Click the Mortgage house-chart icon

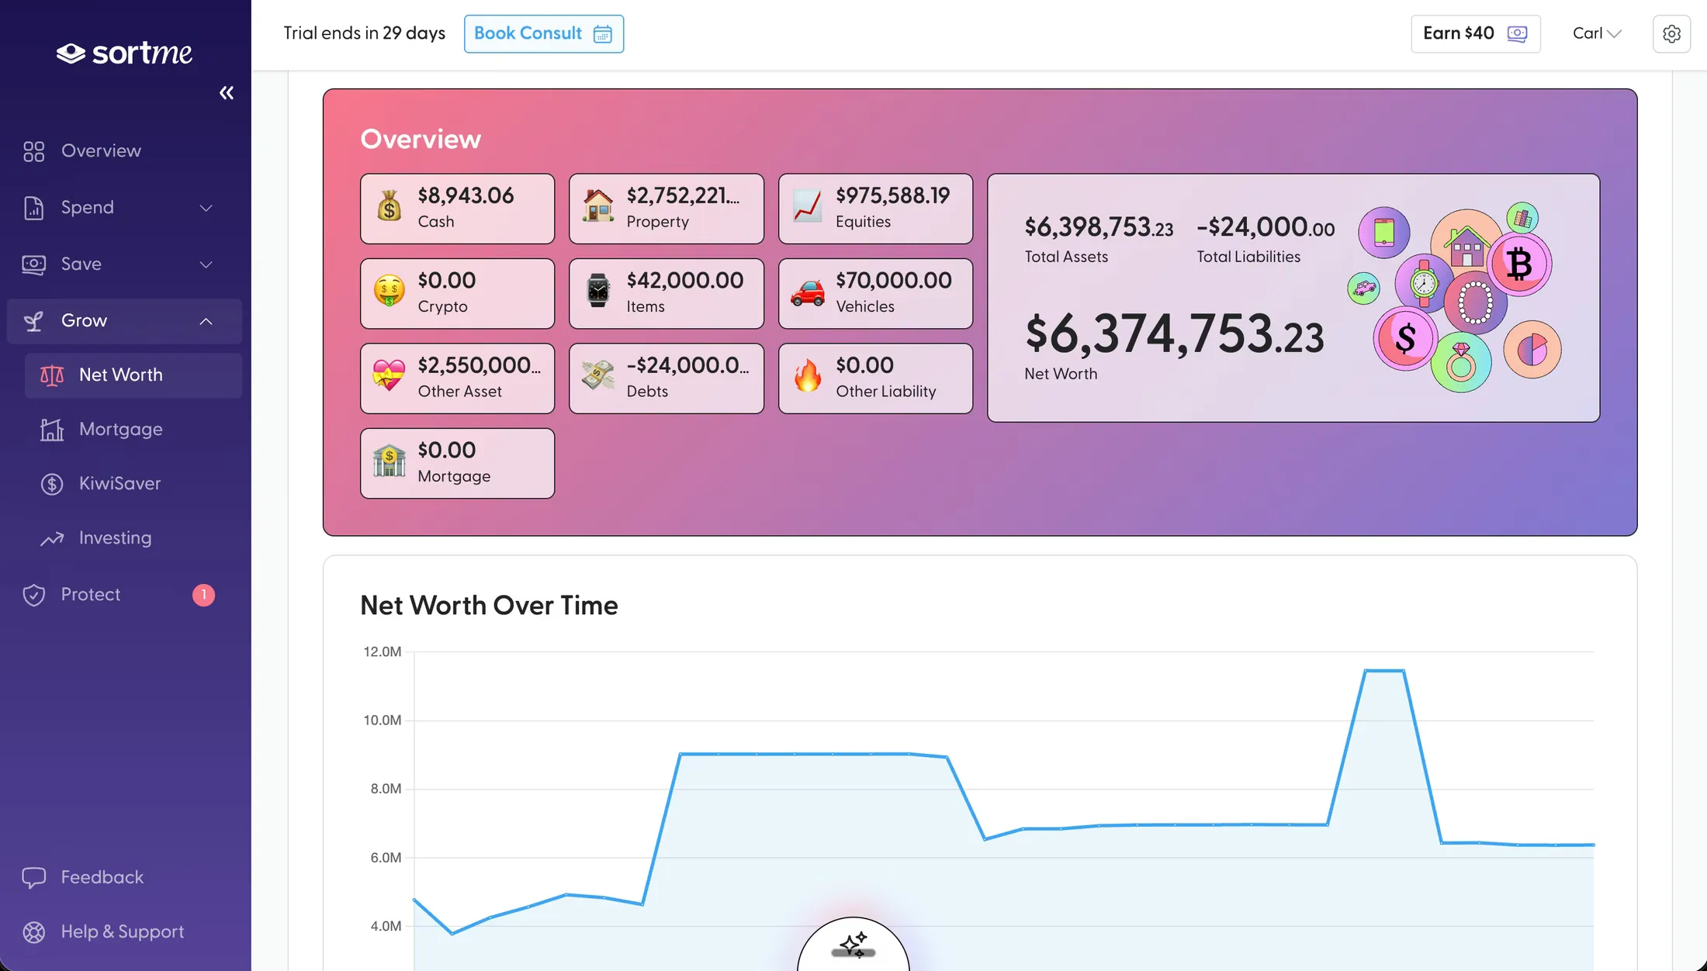(x=52, y=430)
